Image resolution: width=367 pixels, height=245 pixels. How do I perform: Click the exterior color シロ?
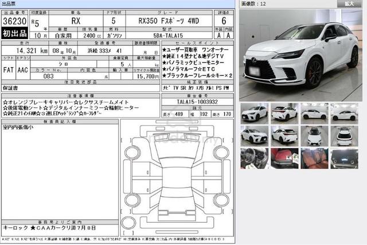63,64
